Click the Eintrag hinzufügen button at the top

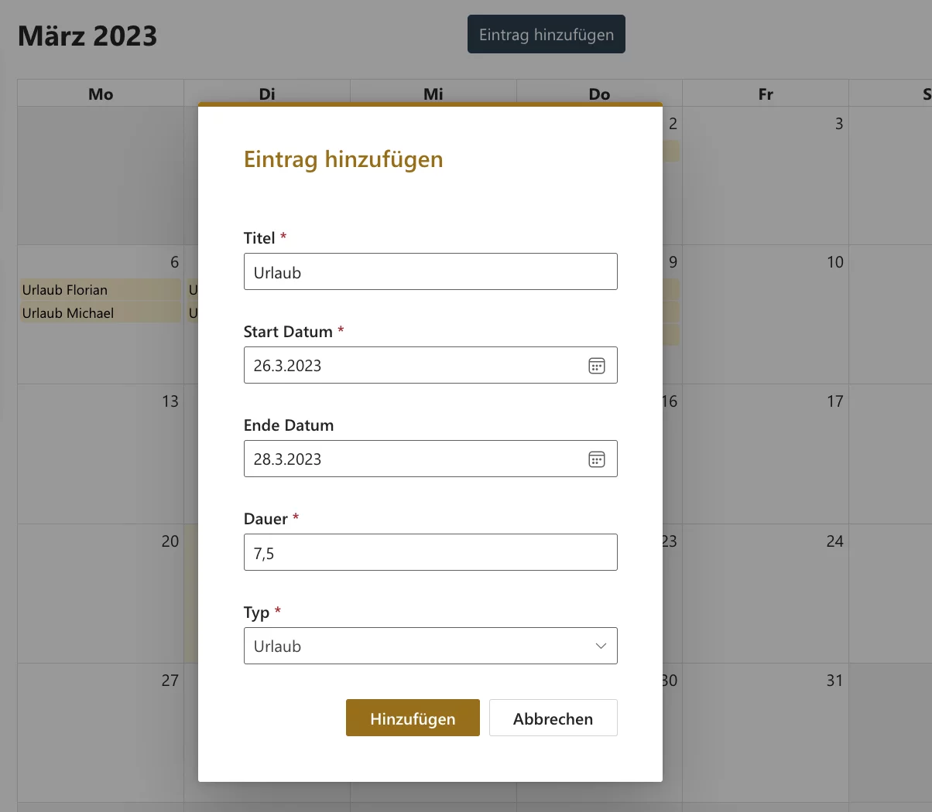546,34
